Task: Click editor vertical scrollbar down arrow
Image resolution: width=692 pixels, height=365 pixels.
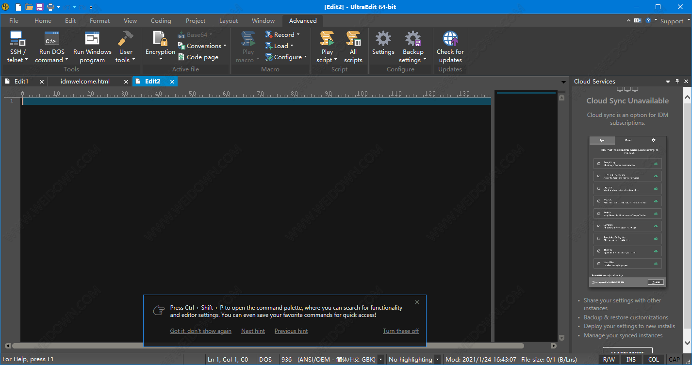Action: pyautogui.click(x=562, y=337)
